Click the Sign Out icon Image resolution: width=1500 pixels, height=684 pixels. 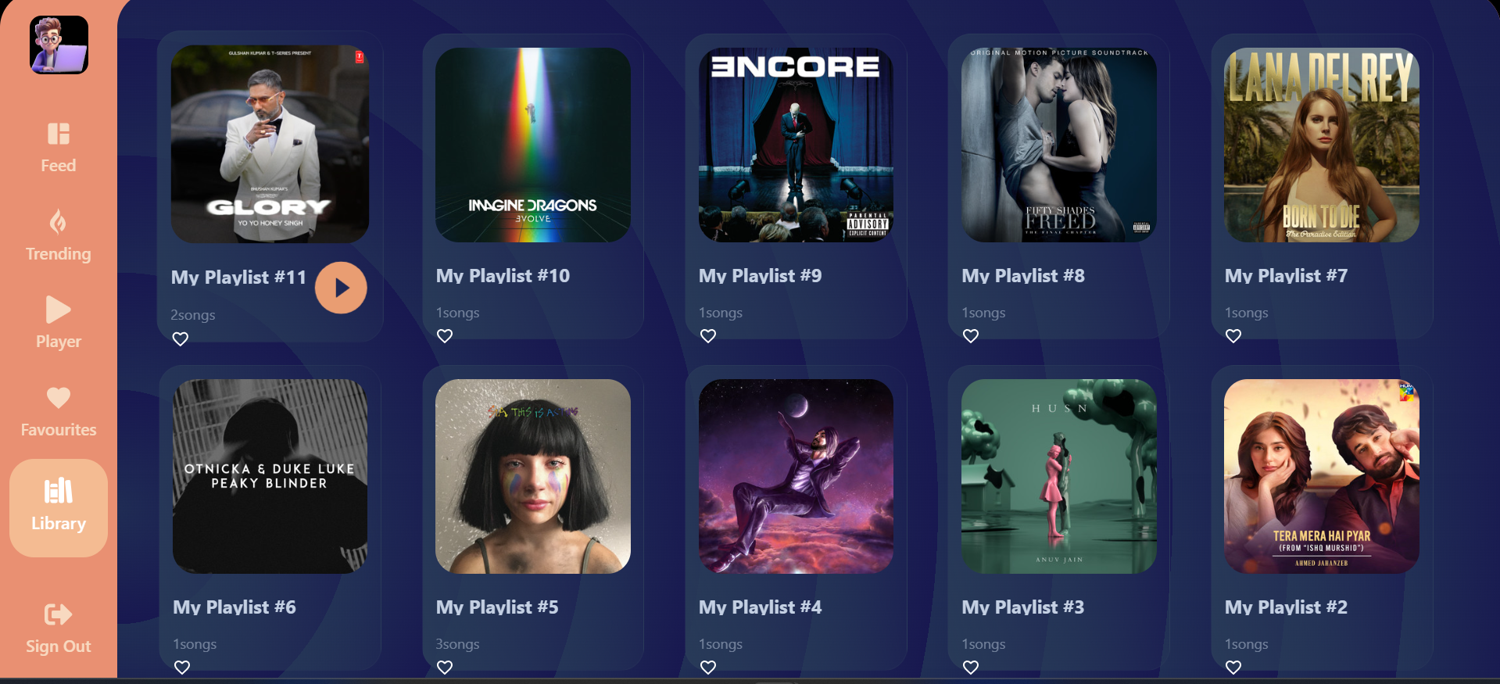(59, 614)
